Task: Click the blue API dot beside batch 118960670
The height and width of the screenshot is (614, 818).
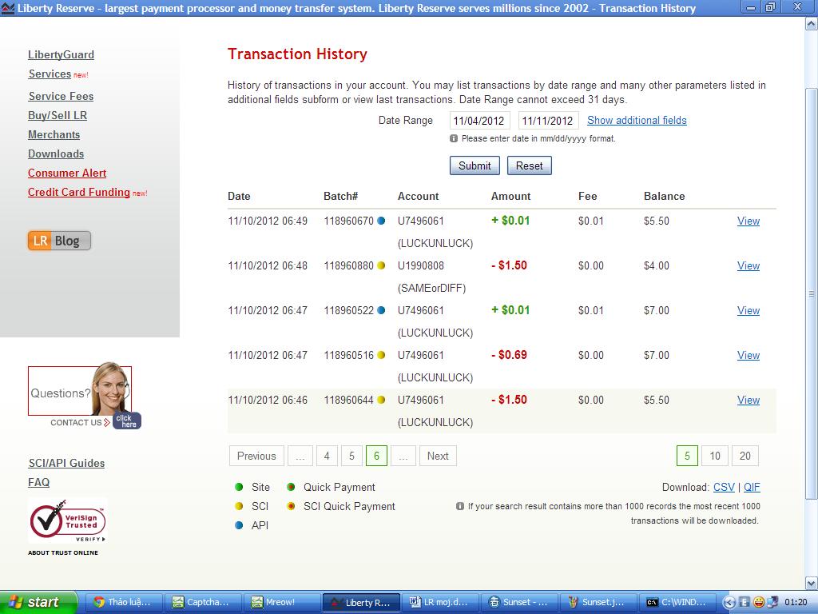Action: 381,221
